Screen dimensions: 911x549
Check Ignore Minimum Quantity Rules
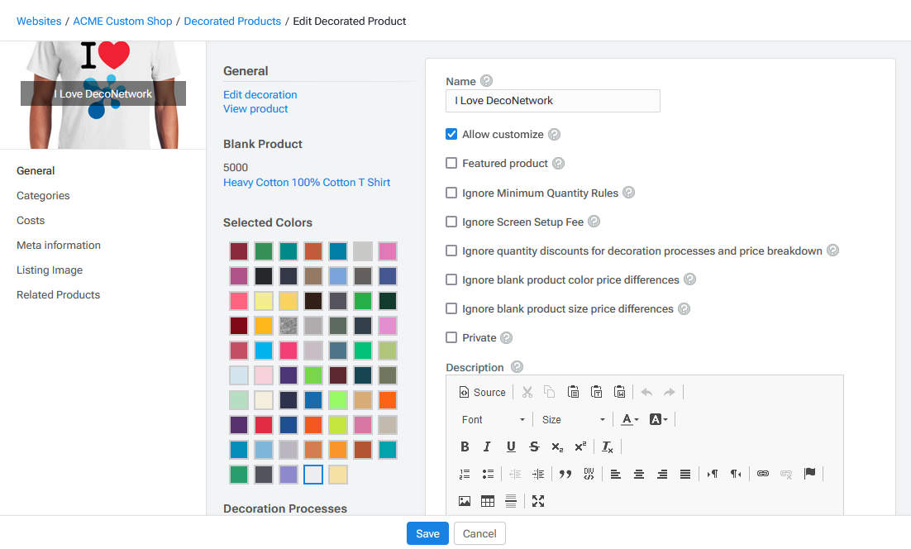click(451, 193)
